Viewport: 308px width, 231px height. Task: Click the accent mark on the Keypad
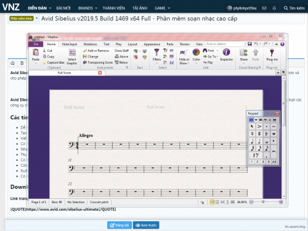(x=259, y=127)
